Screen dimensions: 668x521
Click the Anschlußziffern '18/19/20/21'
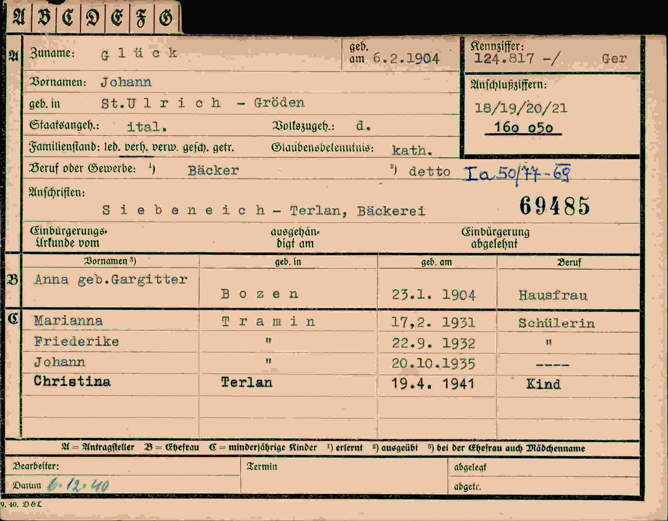coord(521,108)
